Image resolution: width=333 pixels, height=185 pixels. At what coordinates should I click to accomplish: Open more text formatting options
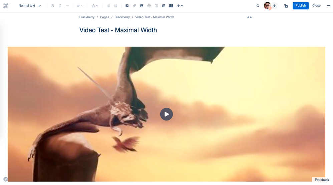tap(67, 6)
